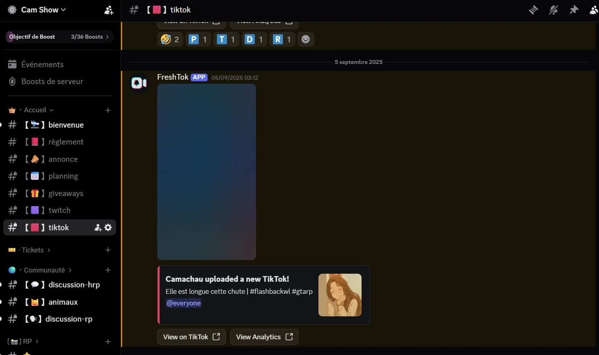Toggle the T letter reaction
The height and width of the screenshot is (355, 599).
[226, 39]
